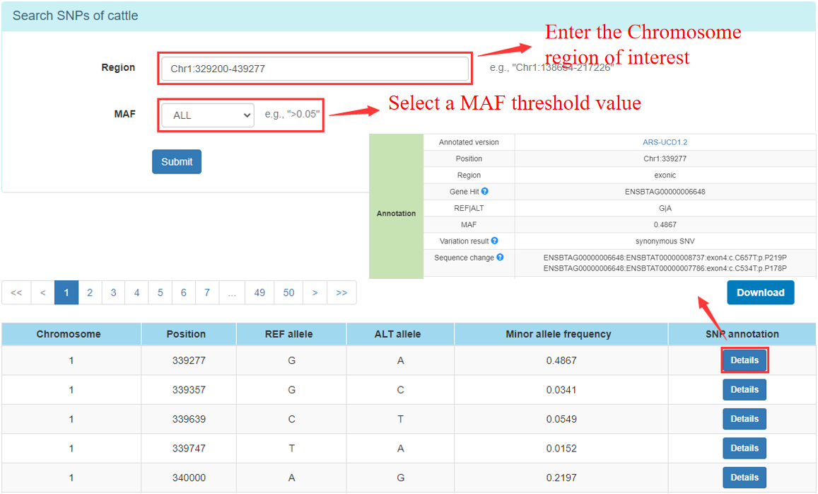Image resolution: width=818 pixels, height=494 pixels.
Task: Click the pagination ellipsis button
Action: pyautogui.click(x=232, y=292)
